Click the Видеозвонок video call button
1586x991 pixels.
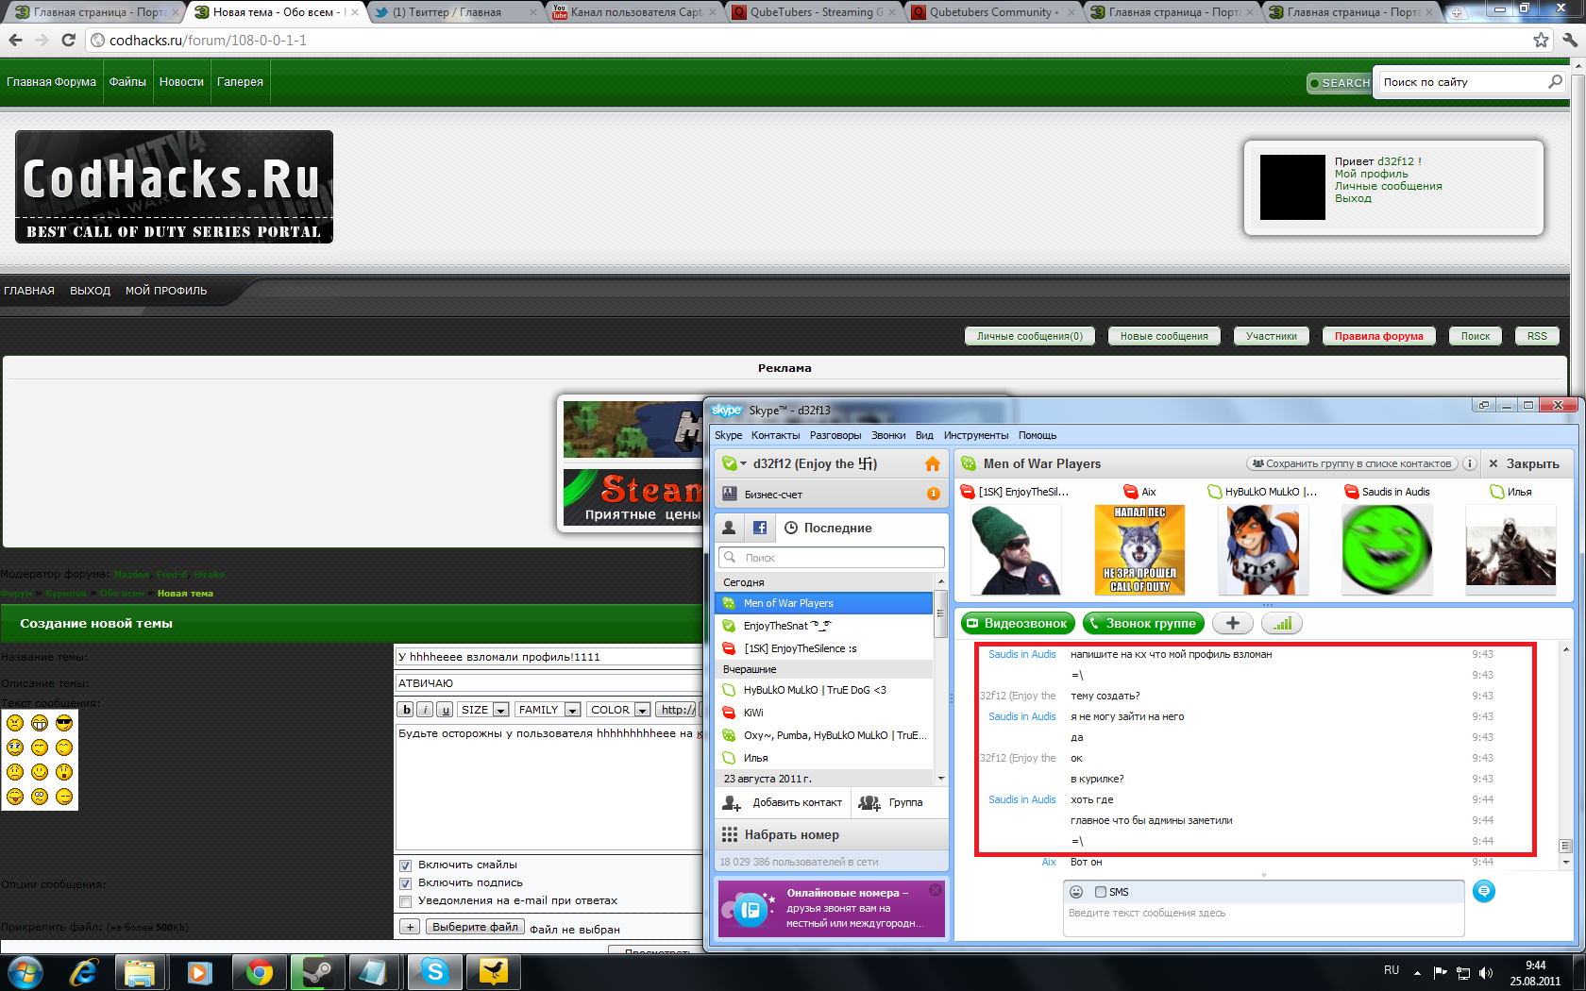(1019, 623)
